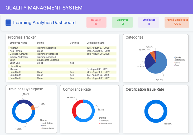Image resolution: width=193 pixels, height=135 pixels.
Task: Open the Employees 9 summary card
Action: pyautogui.click(x=148, y=22)
